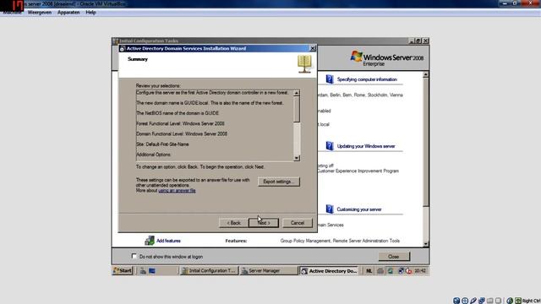
Task: Open the Apparaten menu in VirtualBox
Action: 68,13
